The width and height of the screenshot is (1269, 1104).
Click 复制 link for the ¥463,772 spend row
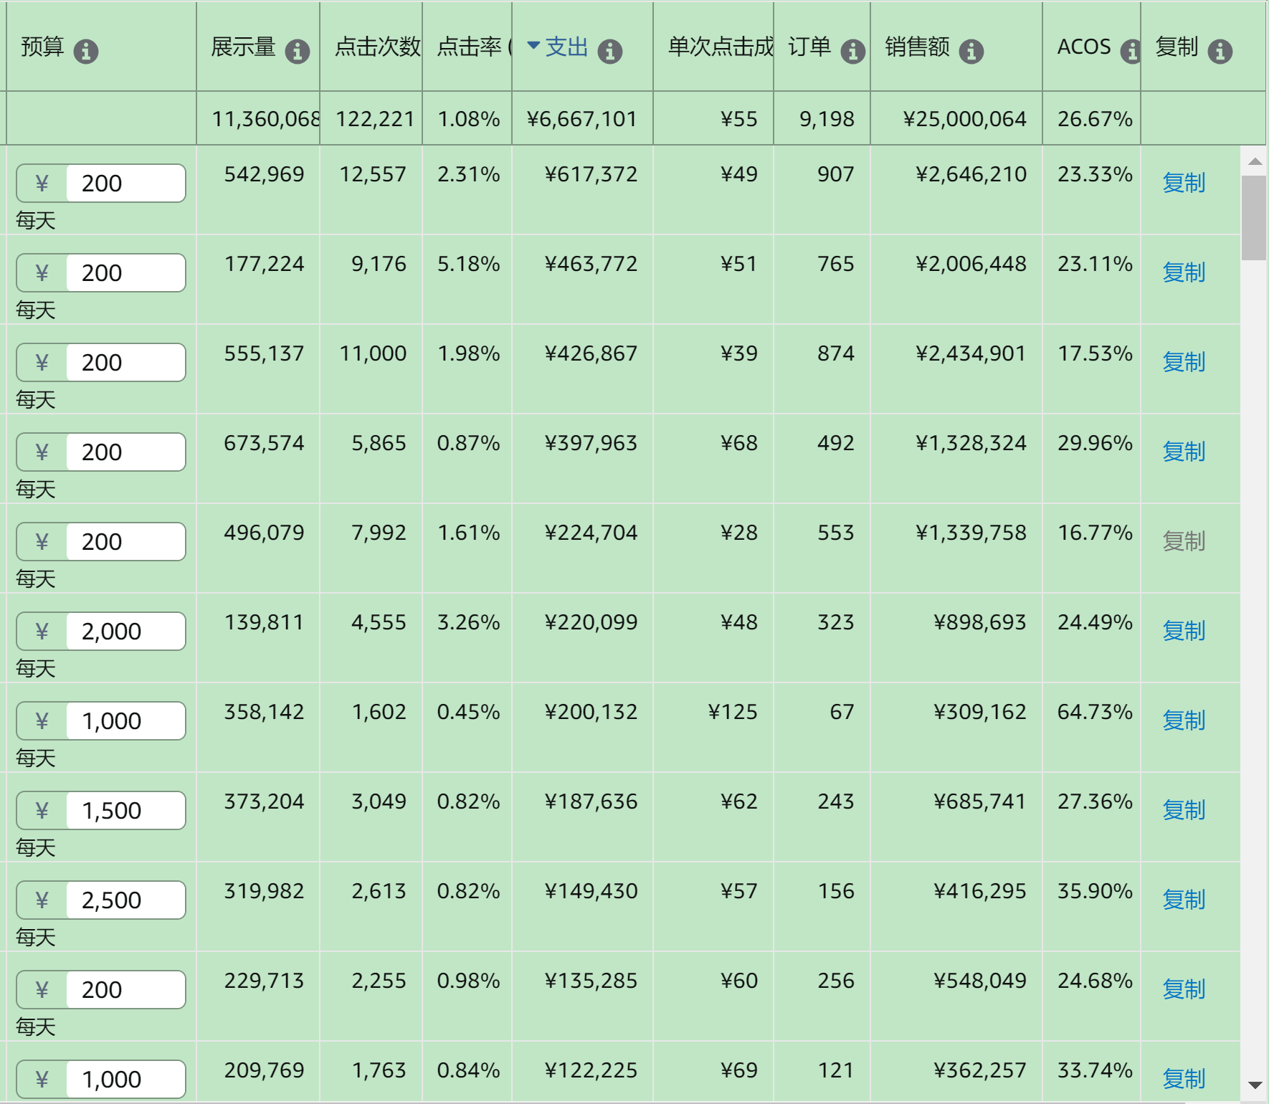tap(1184, 272)
